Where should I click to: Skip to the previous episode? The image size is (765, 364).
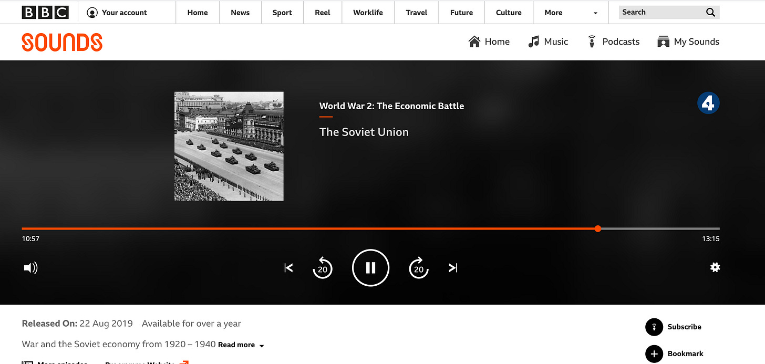288,268
